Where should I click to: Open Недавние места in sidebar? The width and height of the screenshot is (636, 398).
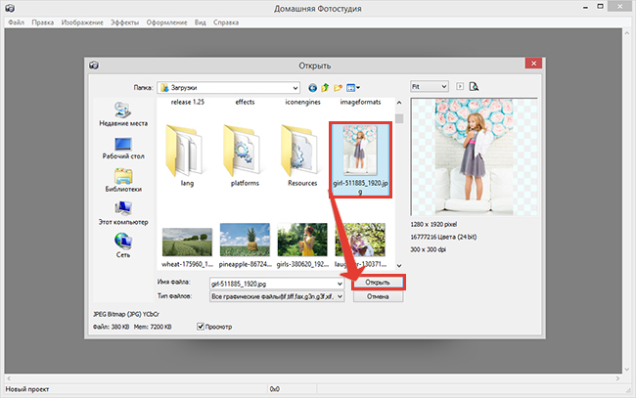123,113
